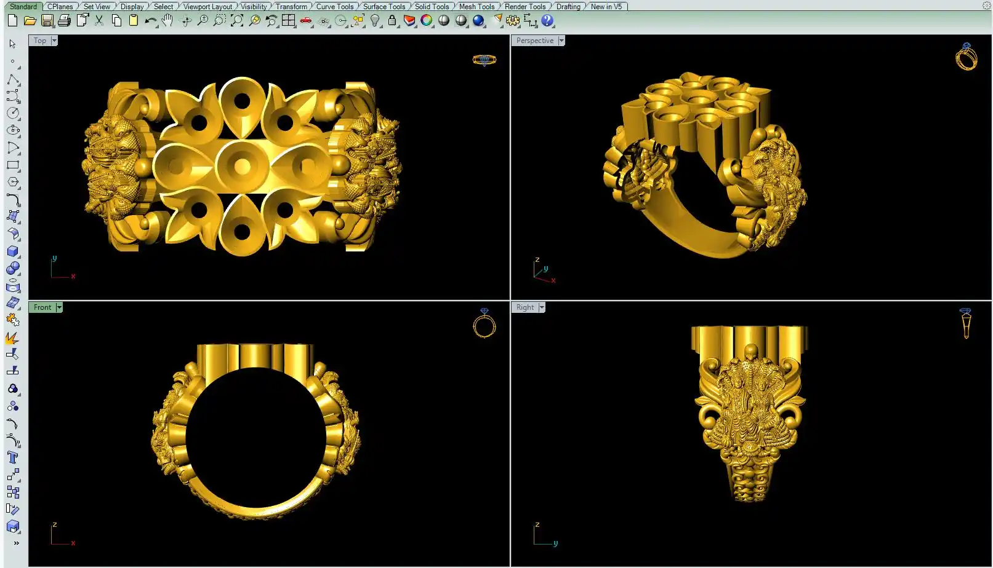This screenshot has width=993, height=568.
Task: Pick the Text object tool
Action: point(13,457)
